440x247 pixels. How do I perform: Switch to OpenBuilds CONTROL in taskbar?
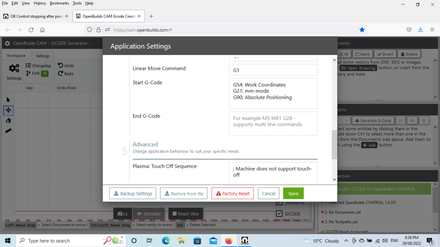(x=245, y=240)
